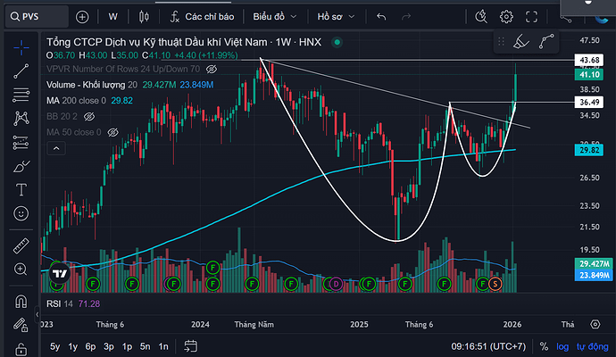This screenshot has width=616, height=357.
Task: Open the go to date calendar
Action: tap(191, 346)
